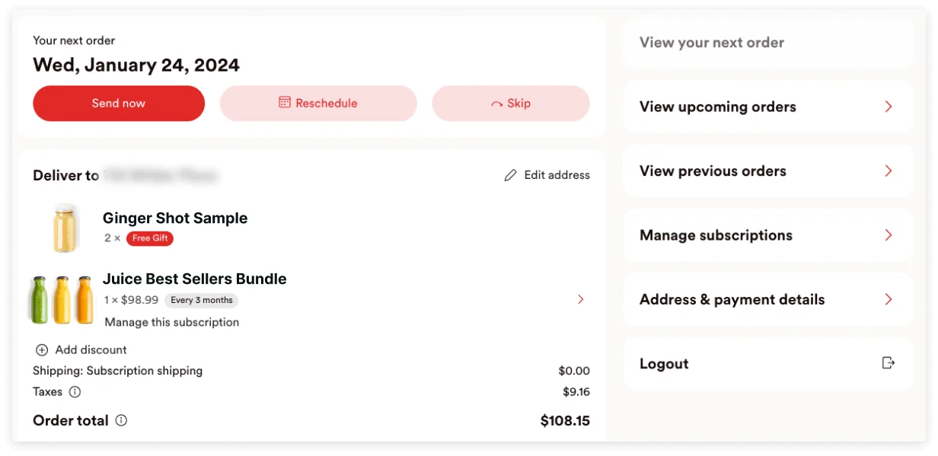Image resolution: width=938 pixels, height=456 pixels.
Task: Click the pencil icon beside Edit address
Action: 510,176
